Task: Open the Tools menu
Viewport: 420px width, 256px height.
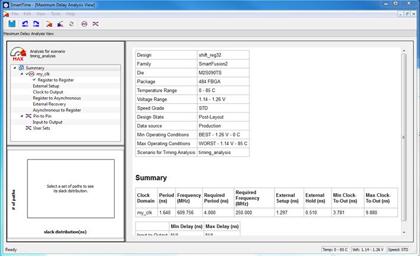Action: pyautogui.click(x=56, y=13)
